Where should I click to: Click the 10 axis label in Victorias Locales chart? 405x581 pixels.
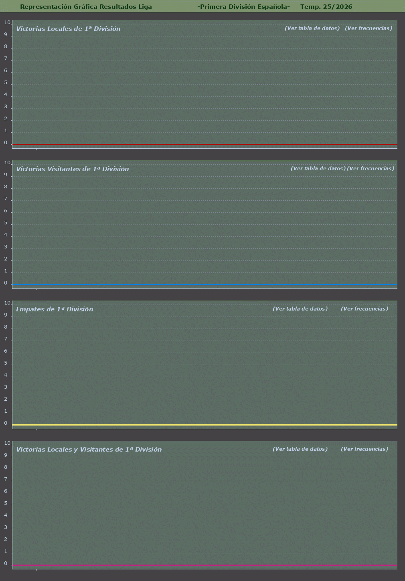(7, 22)
